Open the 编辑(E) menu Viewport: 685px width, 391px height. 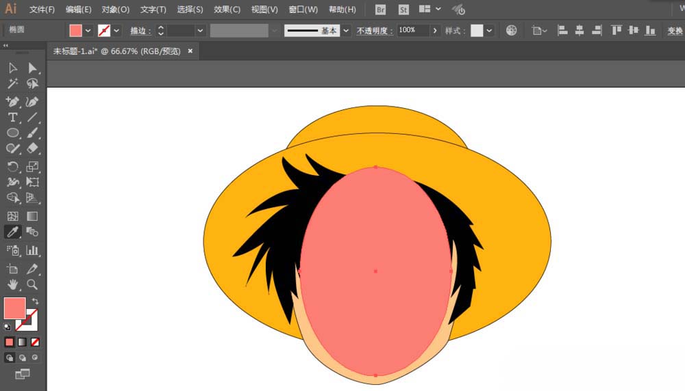78,9
